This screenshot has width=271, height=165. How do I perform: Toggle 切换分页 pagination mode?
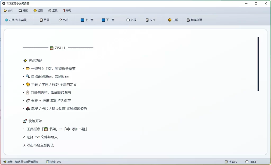(x=195, y=20)
